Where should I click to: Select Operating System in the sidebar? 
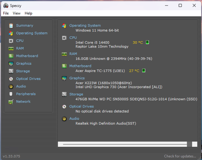pyautogui.click(x=32, y=33)
